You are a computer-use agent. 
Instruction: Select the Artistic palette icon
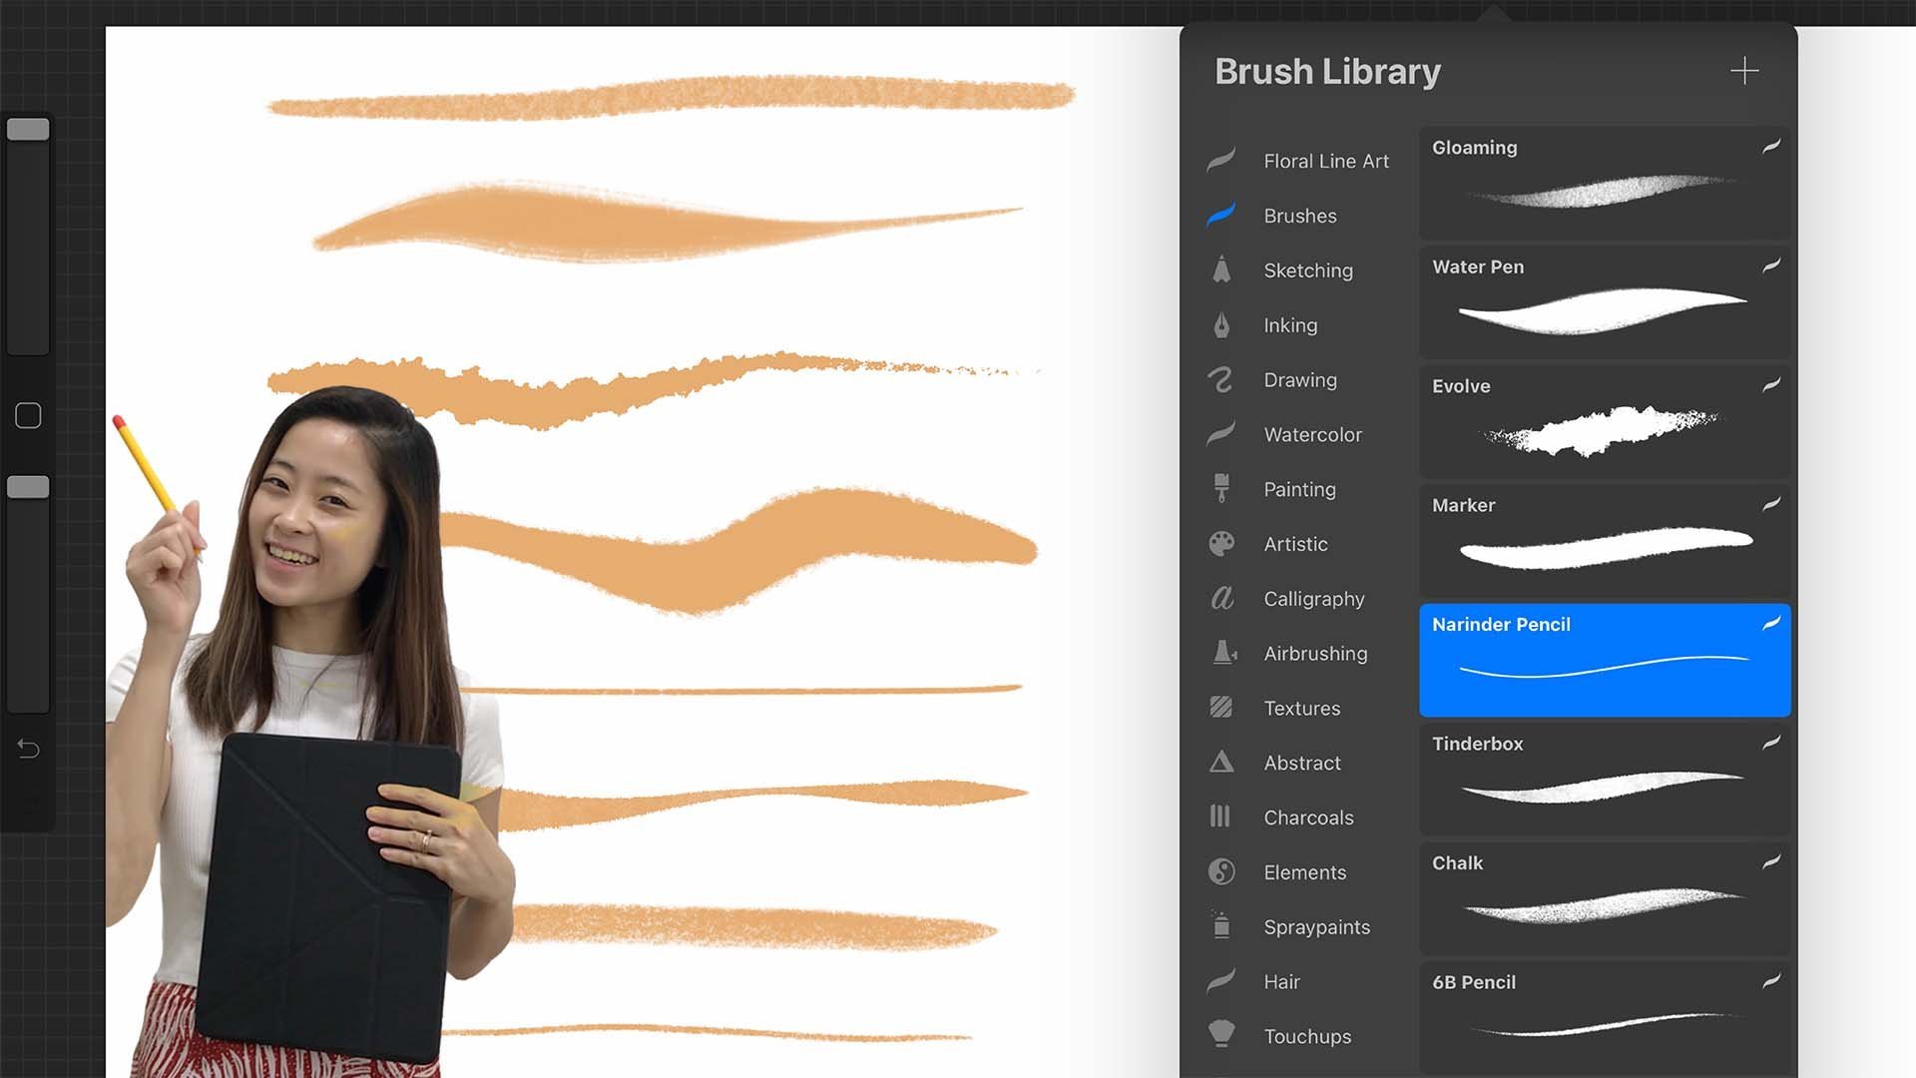[x=1221, y=544]
